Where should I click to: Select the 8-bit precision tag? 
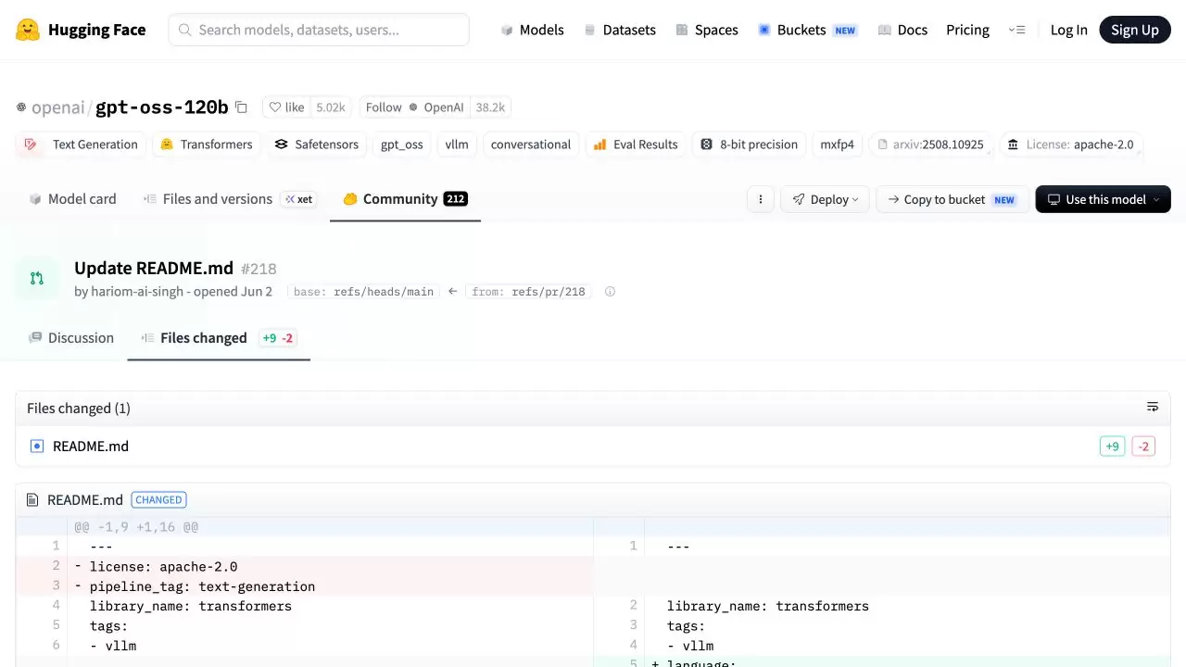point(749,145)
